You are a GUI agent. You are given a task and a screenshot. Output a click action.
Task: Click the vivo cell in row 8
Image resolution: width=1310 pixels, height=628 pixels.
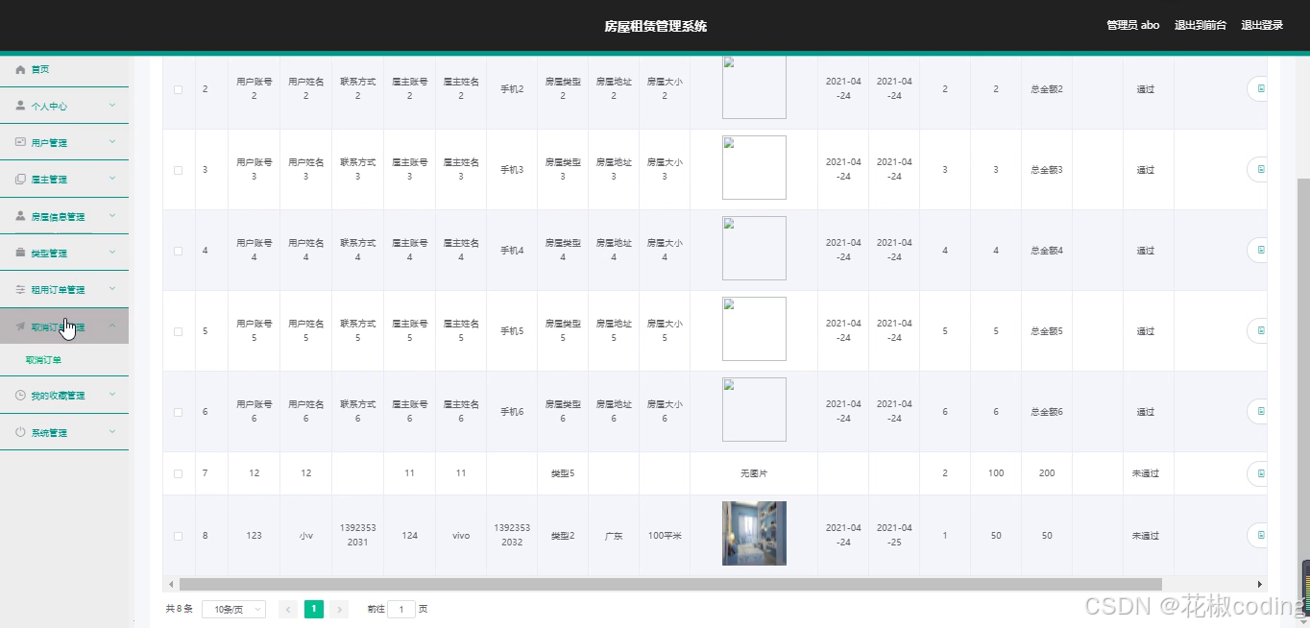coord(461,536)
